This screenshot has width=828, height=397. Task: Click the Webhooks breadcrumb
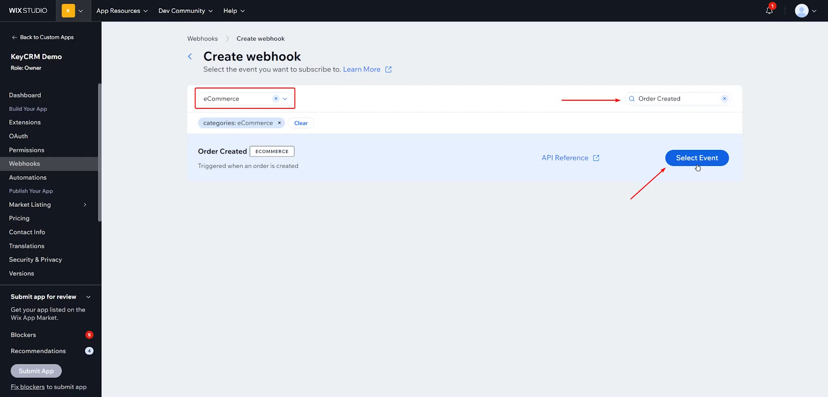pos(202,39)
